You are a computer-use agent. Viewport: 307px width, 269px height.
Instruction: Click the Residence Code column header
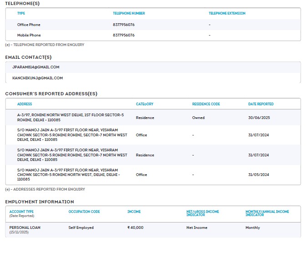206,104
